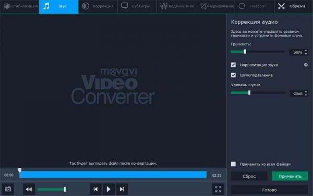Viewport: 313px width, 196px height.
Task: Adjust the Уровень шума slider
Action: click(x=258, y=93)
